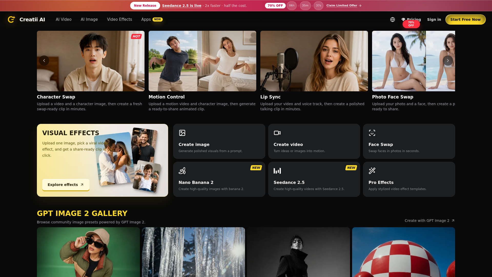Screen dimensions: 492x277
Task: Click the Create video camera icon
Action: point(277,133)
